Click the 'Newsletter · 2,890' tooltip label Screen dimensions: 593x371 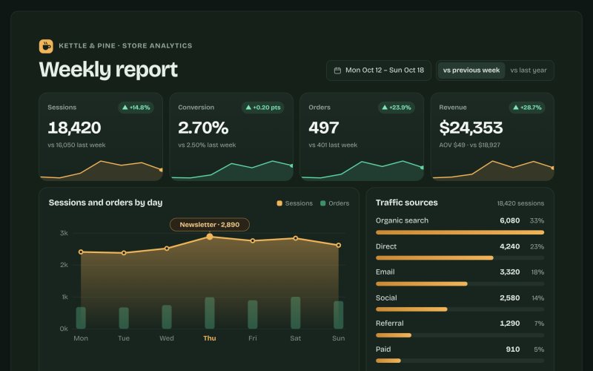(210, 225)
